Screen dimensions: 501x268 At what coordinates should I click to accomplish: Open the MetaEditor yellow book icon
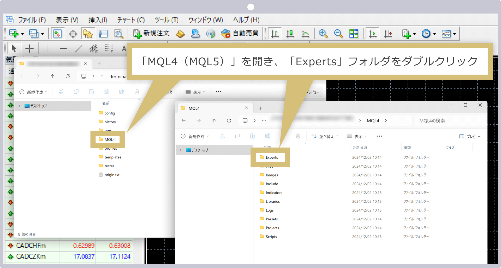180,34
